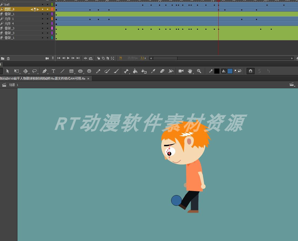
Task: Swap stroke and fill colors
Action: [240, 71]
